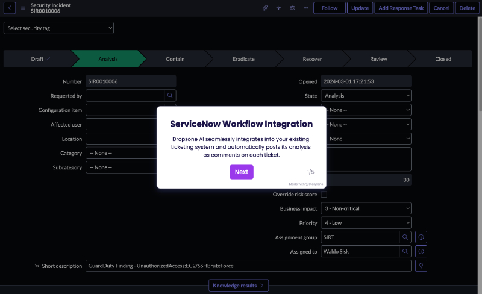Image resolution: width=482 pixels, height=294 pixels.
Task: Expand the Business impact dropdown
Action: (x=366, y=208)
